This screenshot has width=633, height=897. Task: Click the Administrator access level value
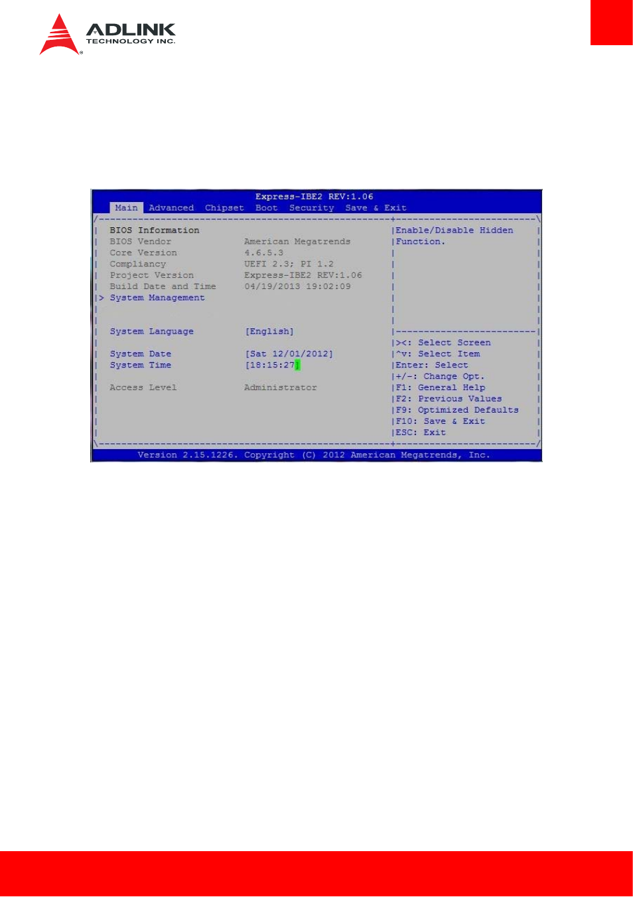[x=281, y=388]
